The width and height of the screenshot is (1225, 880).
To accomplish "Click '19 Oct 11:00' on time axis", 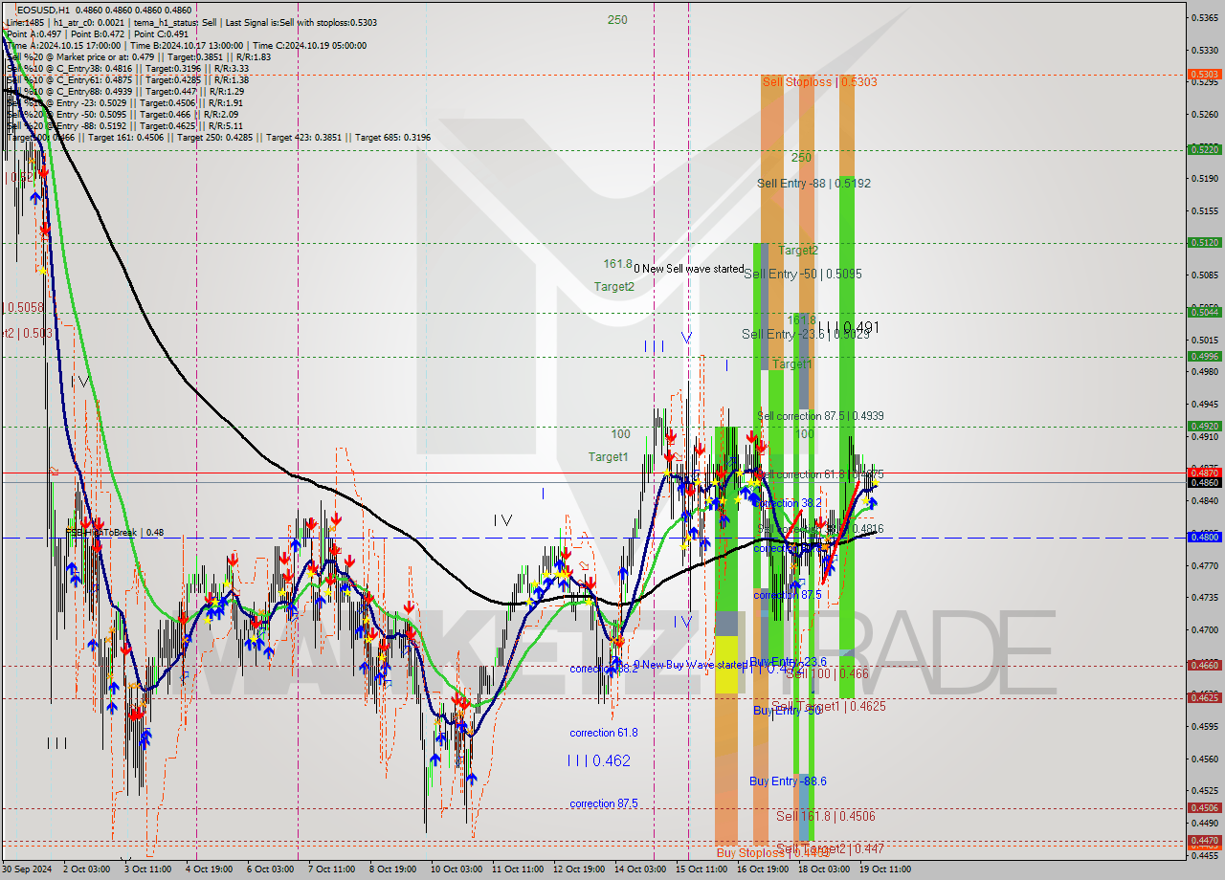I will pos(885,869).
